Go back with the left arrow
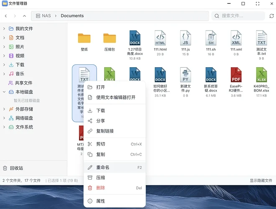 (6, 16)
